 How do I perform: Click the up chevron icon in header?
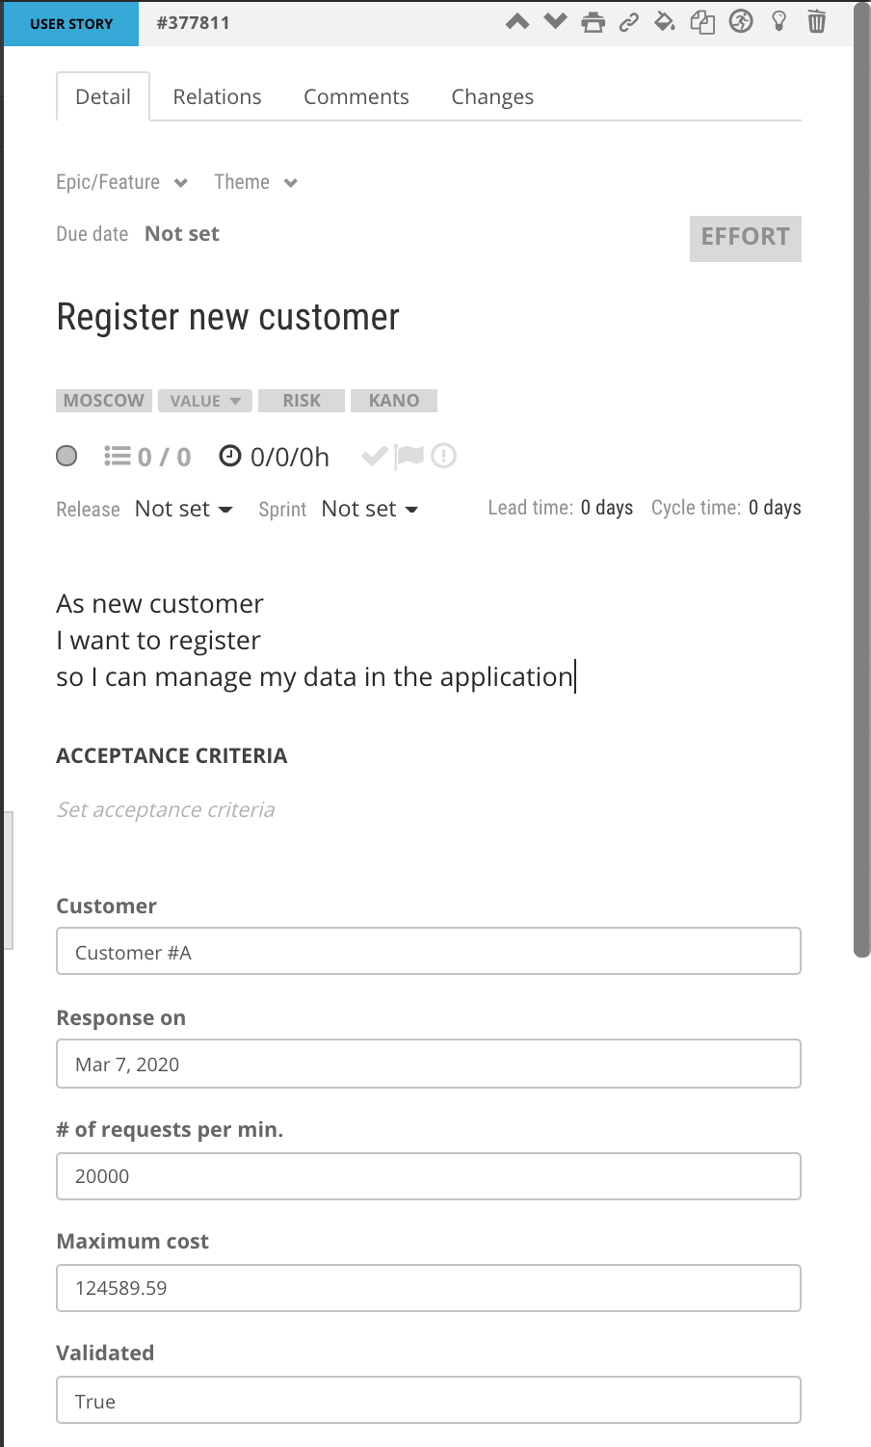pyautogui.click(x=517, y=21)
